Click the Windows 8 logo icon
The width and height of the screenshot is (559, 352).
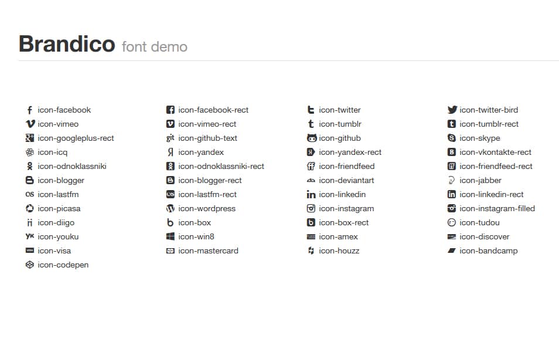point(171,236)
